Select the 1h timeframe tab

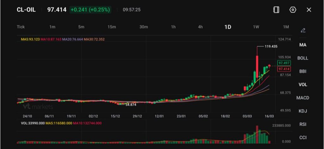(x=173, y=27)
